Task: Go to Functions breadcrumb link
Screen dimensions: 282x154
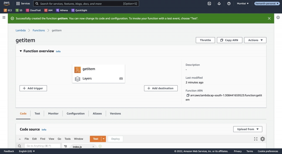Action: [x=39, y=30]
